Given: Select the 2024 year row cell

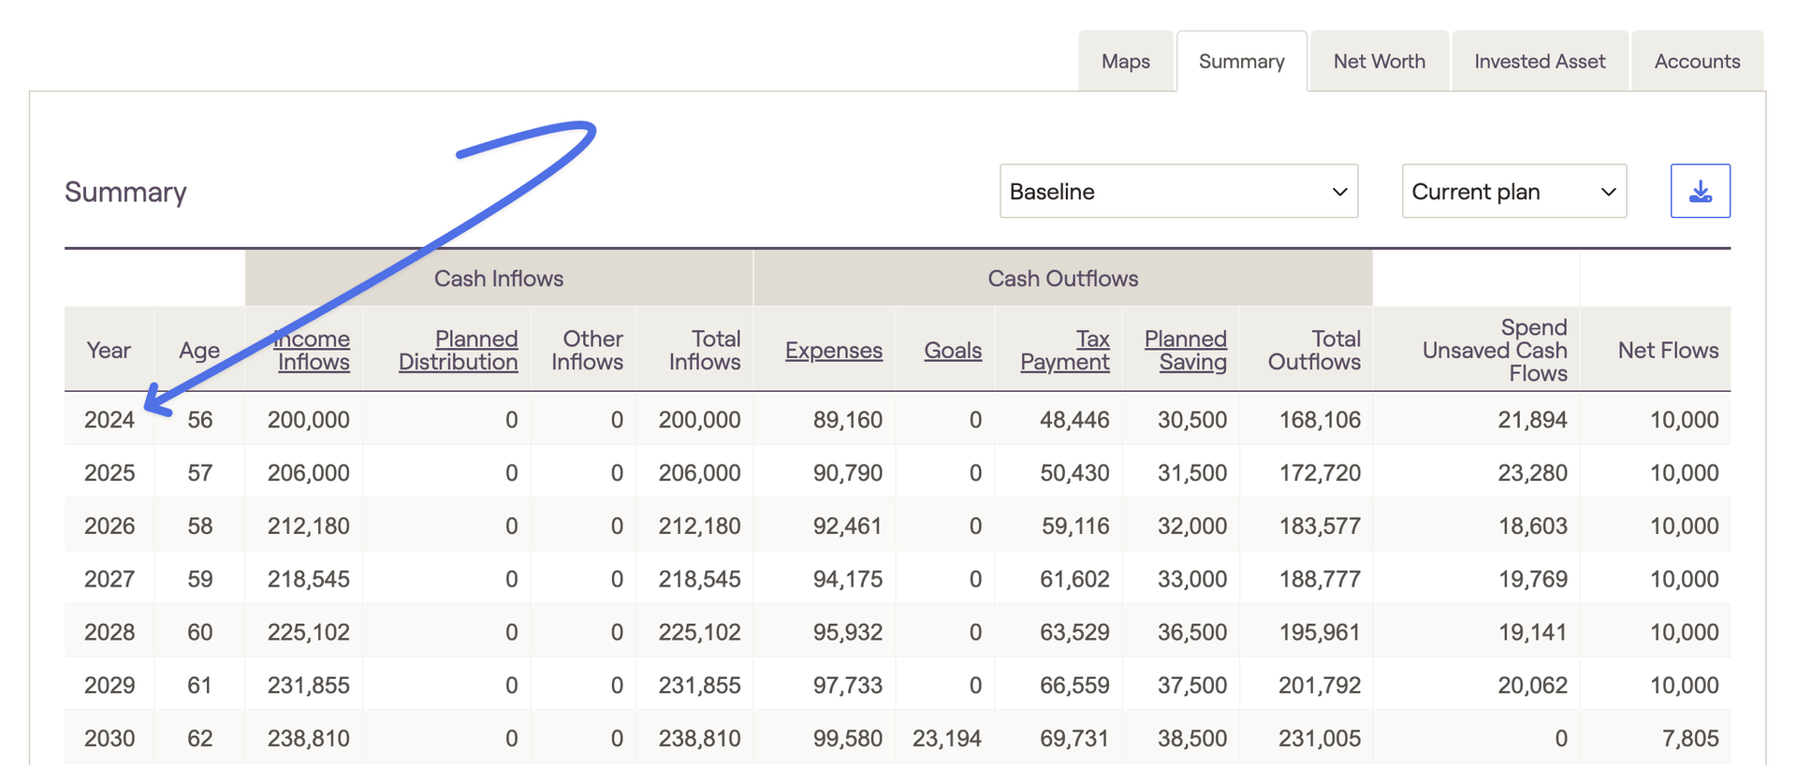Looking at the screenshot, I should pos(110,420).
